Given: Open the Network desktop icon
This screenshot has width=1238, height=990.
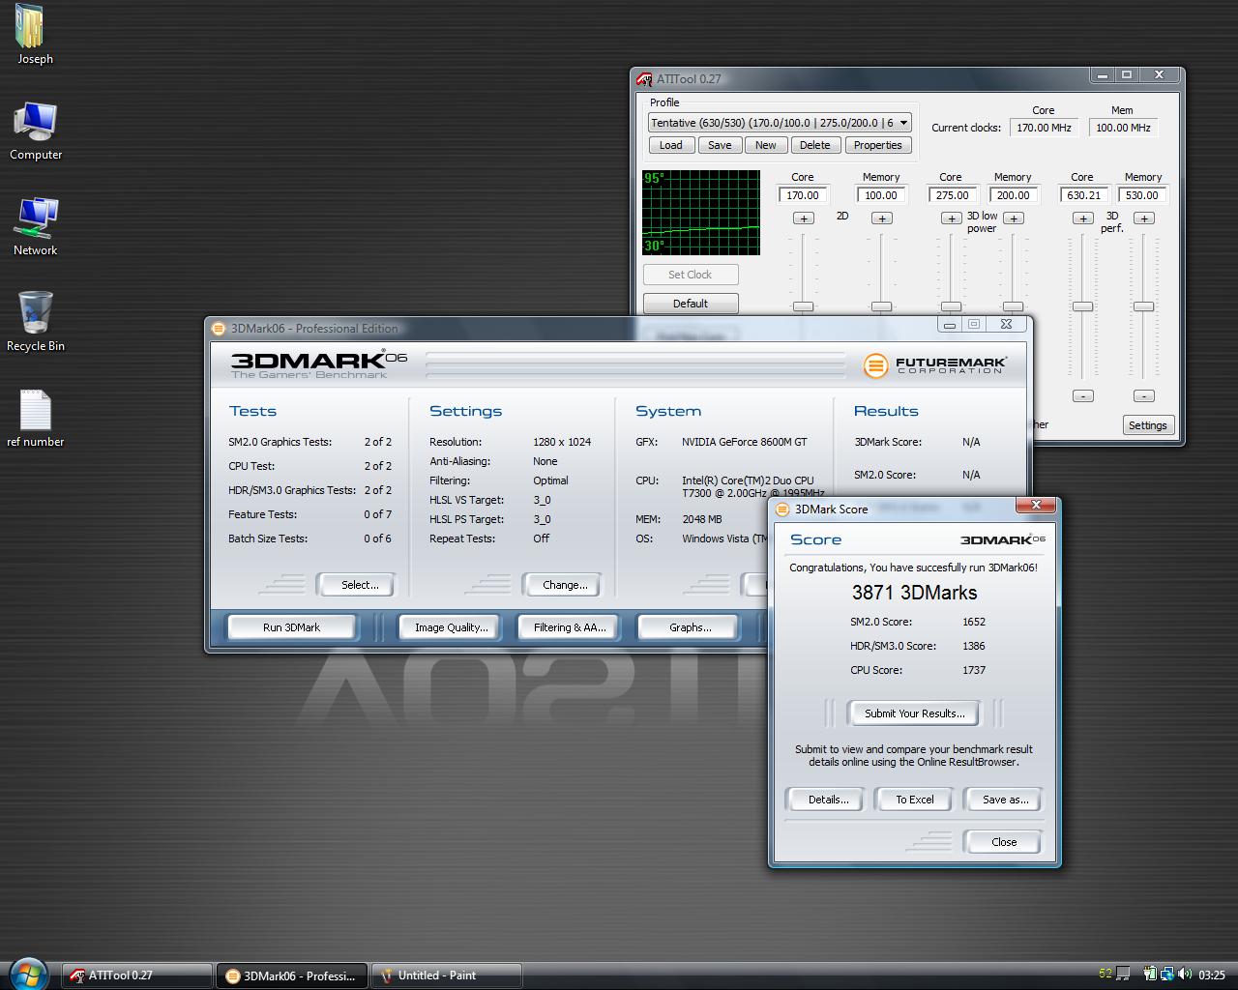Looking at the screenshot, I should [x=36, y=227].
